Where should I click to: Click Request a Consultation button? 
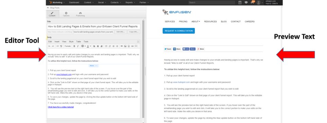(x=179, y=31)
